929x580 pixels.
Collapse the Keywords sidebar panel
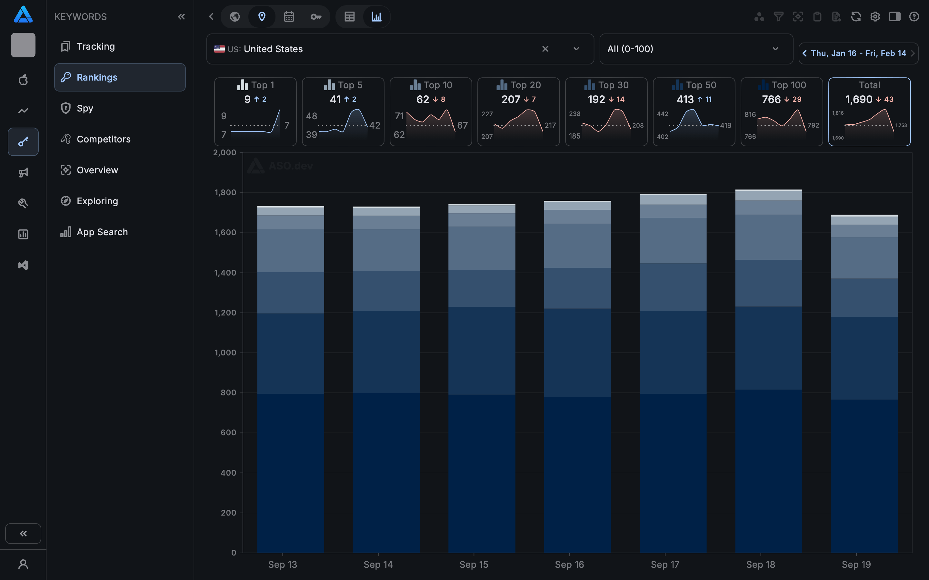coord(181,16)
